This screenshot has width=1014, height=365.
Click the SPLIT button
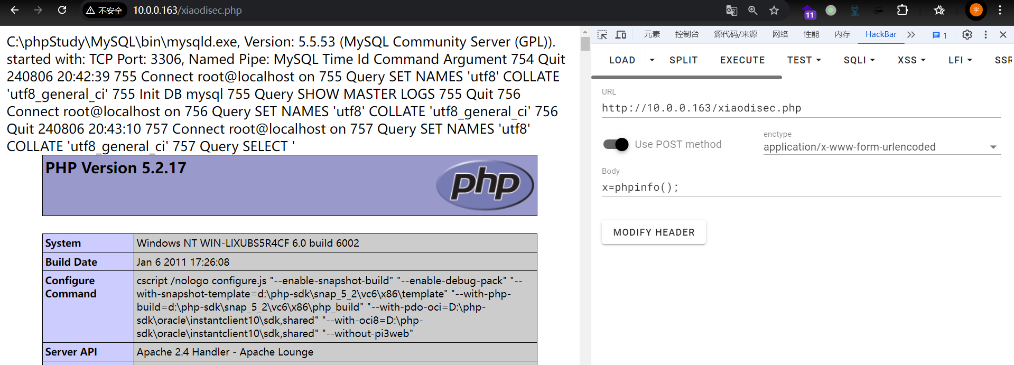coord(683,60)
